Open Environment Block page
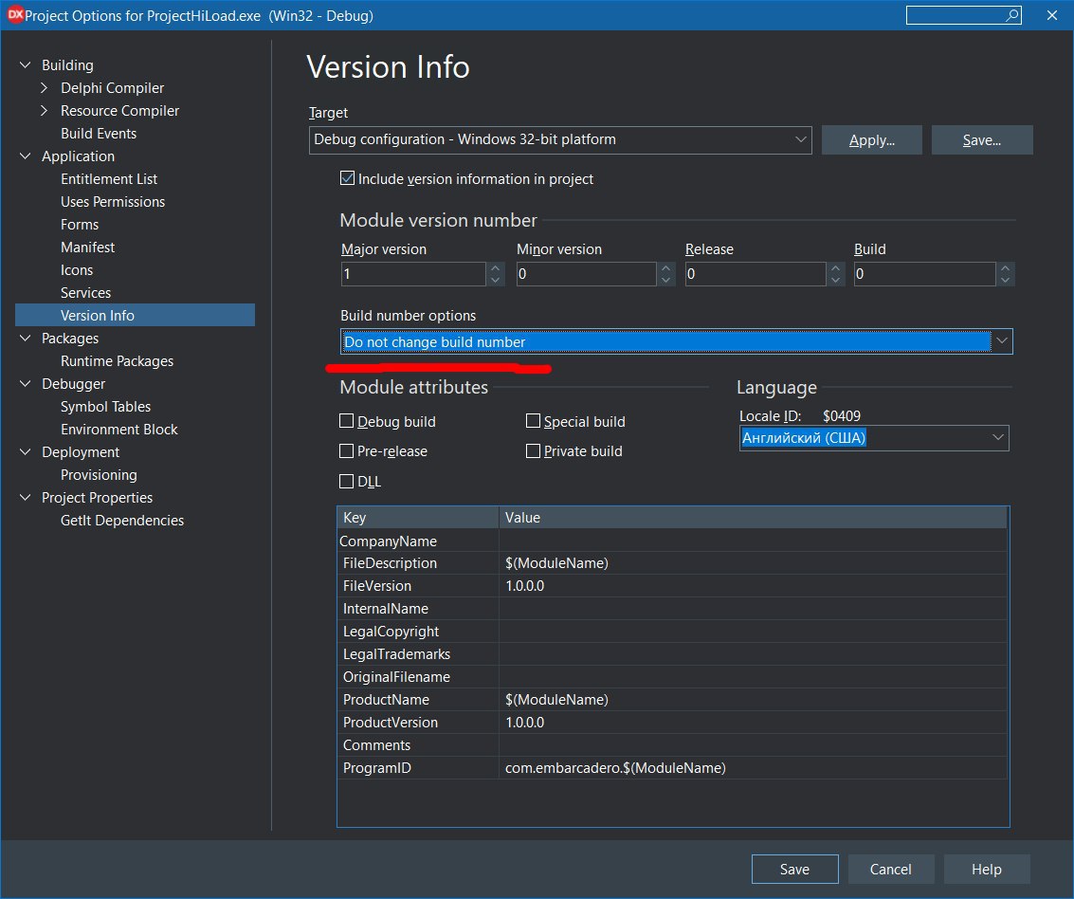The image size is (1074, 899). coord(119,430)
